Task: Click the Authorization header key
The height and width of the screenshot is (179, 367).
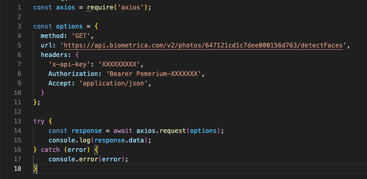Action: pos(73,74)
